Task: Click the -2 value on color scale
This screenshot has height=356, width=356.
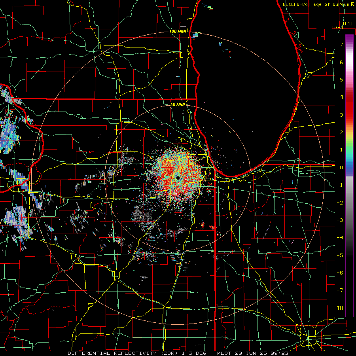Action: pyautogui.click(x=340, y=203)
